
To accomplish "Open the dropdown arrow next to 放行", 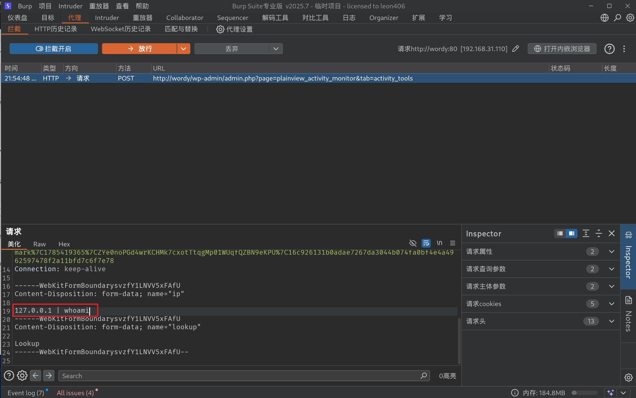I will coord(183,49).
